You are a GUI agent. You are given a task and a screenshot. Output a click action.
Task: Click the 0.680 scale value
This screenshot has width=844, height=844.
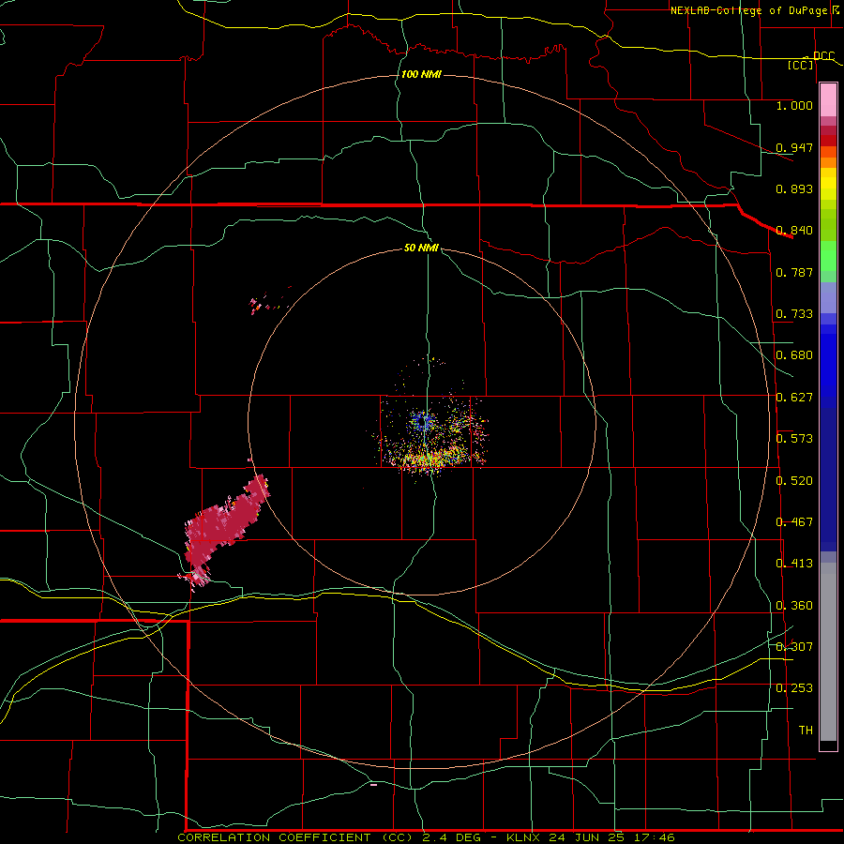[794, 355]
